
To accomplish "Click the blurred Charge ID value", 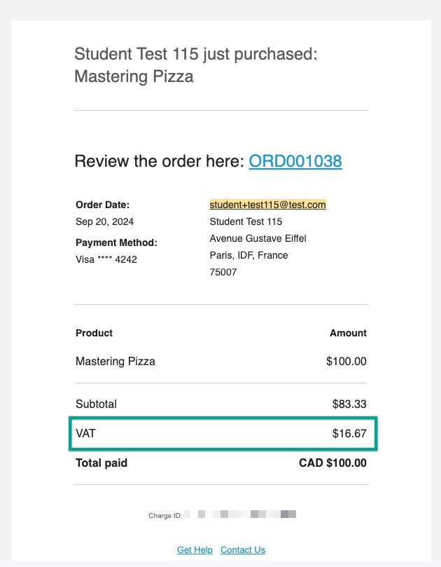I will click(240, 514).
